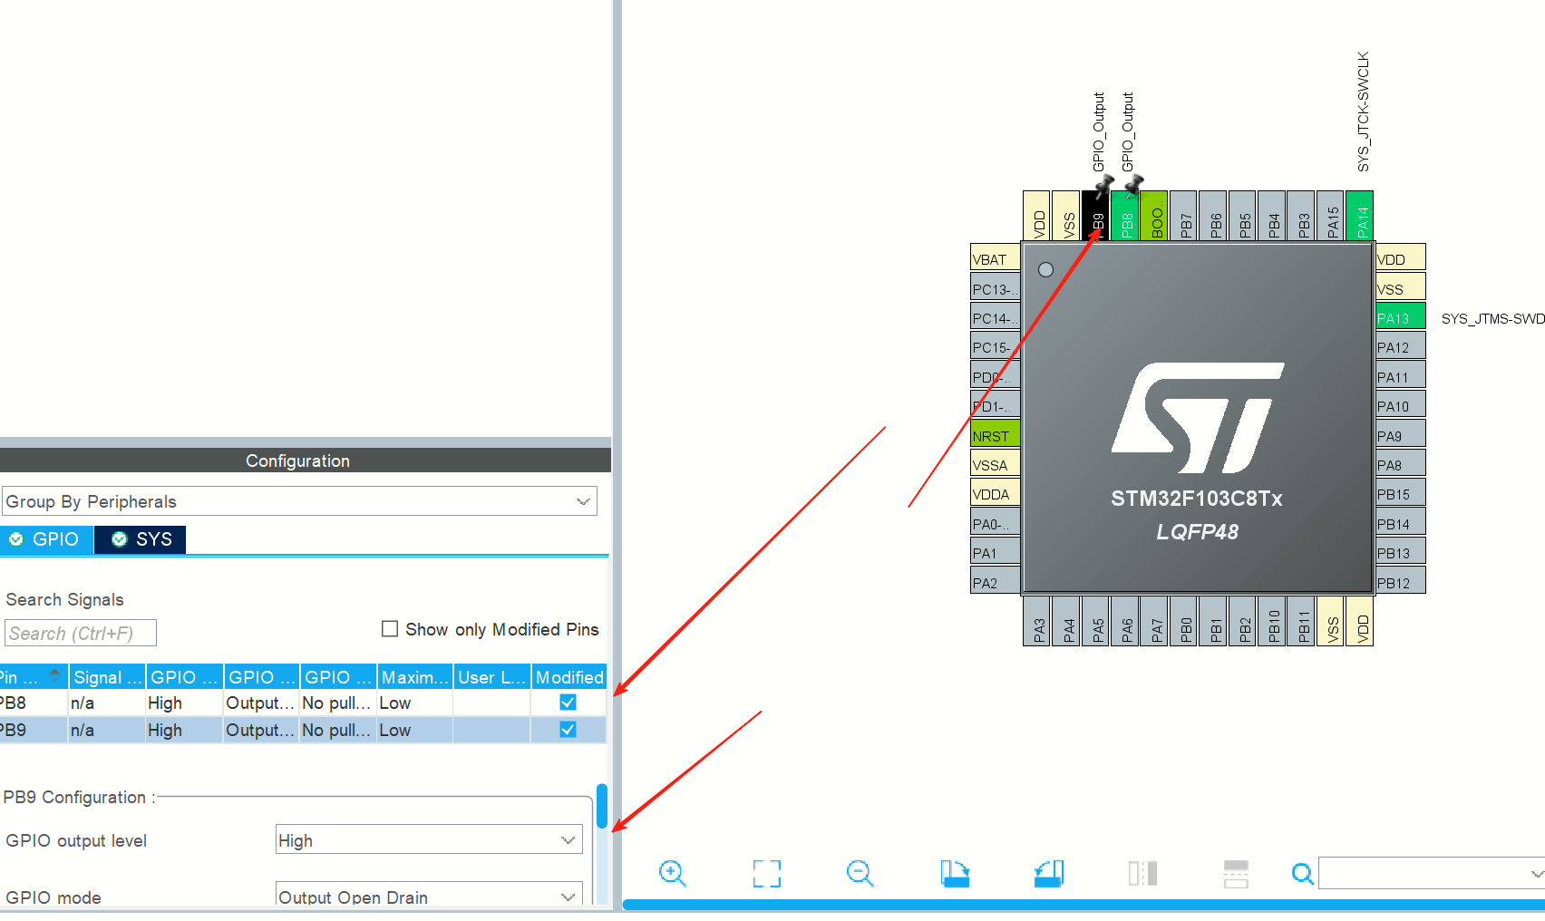Click the Low speed cell in PB8 row
1545x921 pixels.
(414, 703)
